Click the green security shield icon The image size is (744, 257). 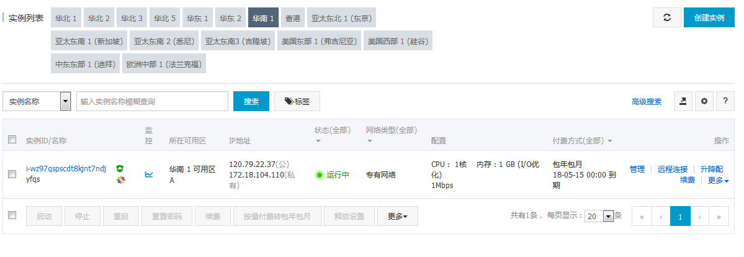[120, 169]
